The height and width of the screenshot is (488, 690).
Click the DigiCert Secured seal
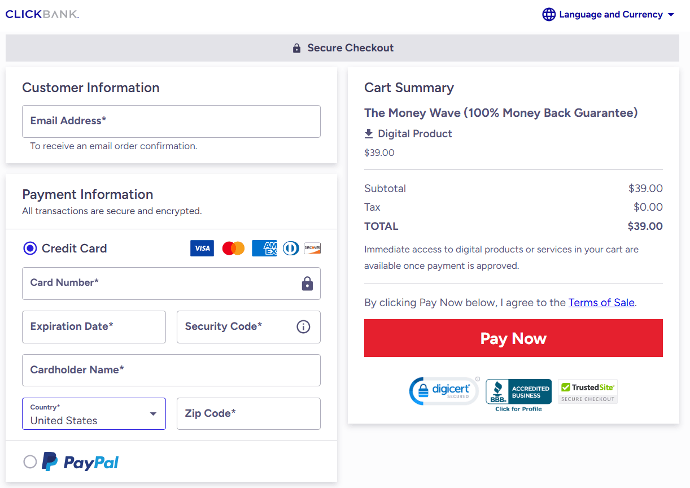[x=444, y=390]
